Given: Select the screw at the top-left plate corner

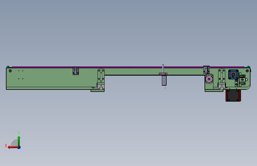Looking at the screenshot, I should (10, 71).
